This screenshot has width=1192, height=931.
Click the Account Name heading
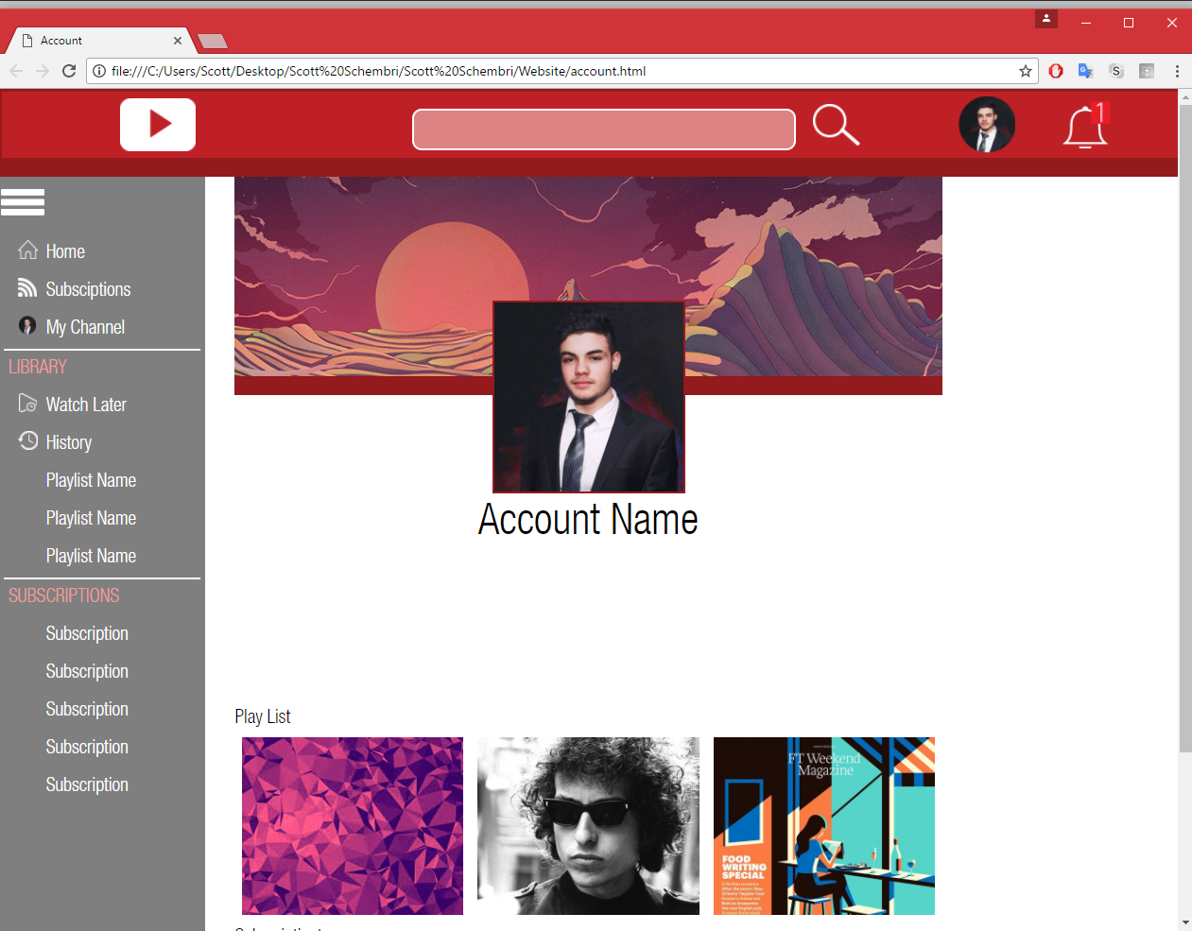tap(588, 519)
